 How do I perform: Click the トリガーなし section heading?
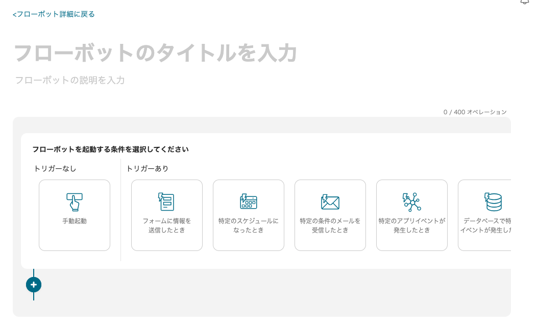[55, 168]
